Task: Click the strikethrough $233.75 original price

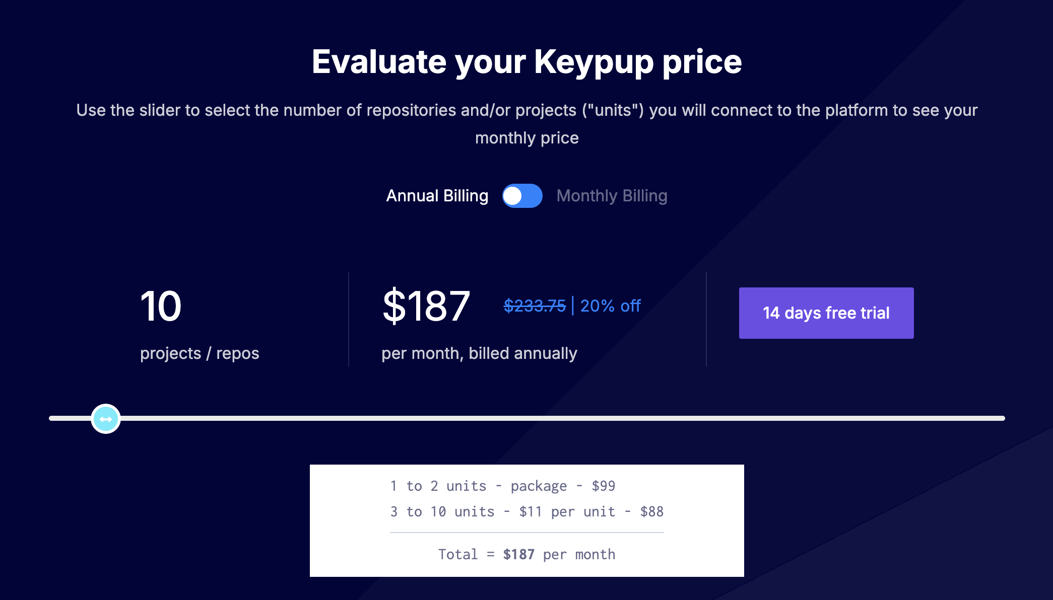Action: (535, 306)
